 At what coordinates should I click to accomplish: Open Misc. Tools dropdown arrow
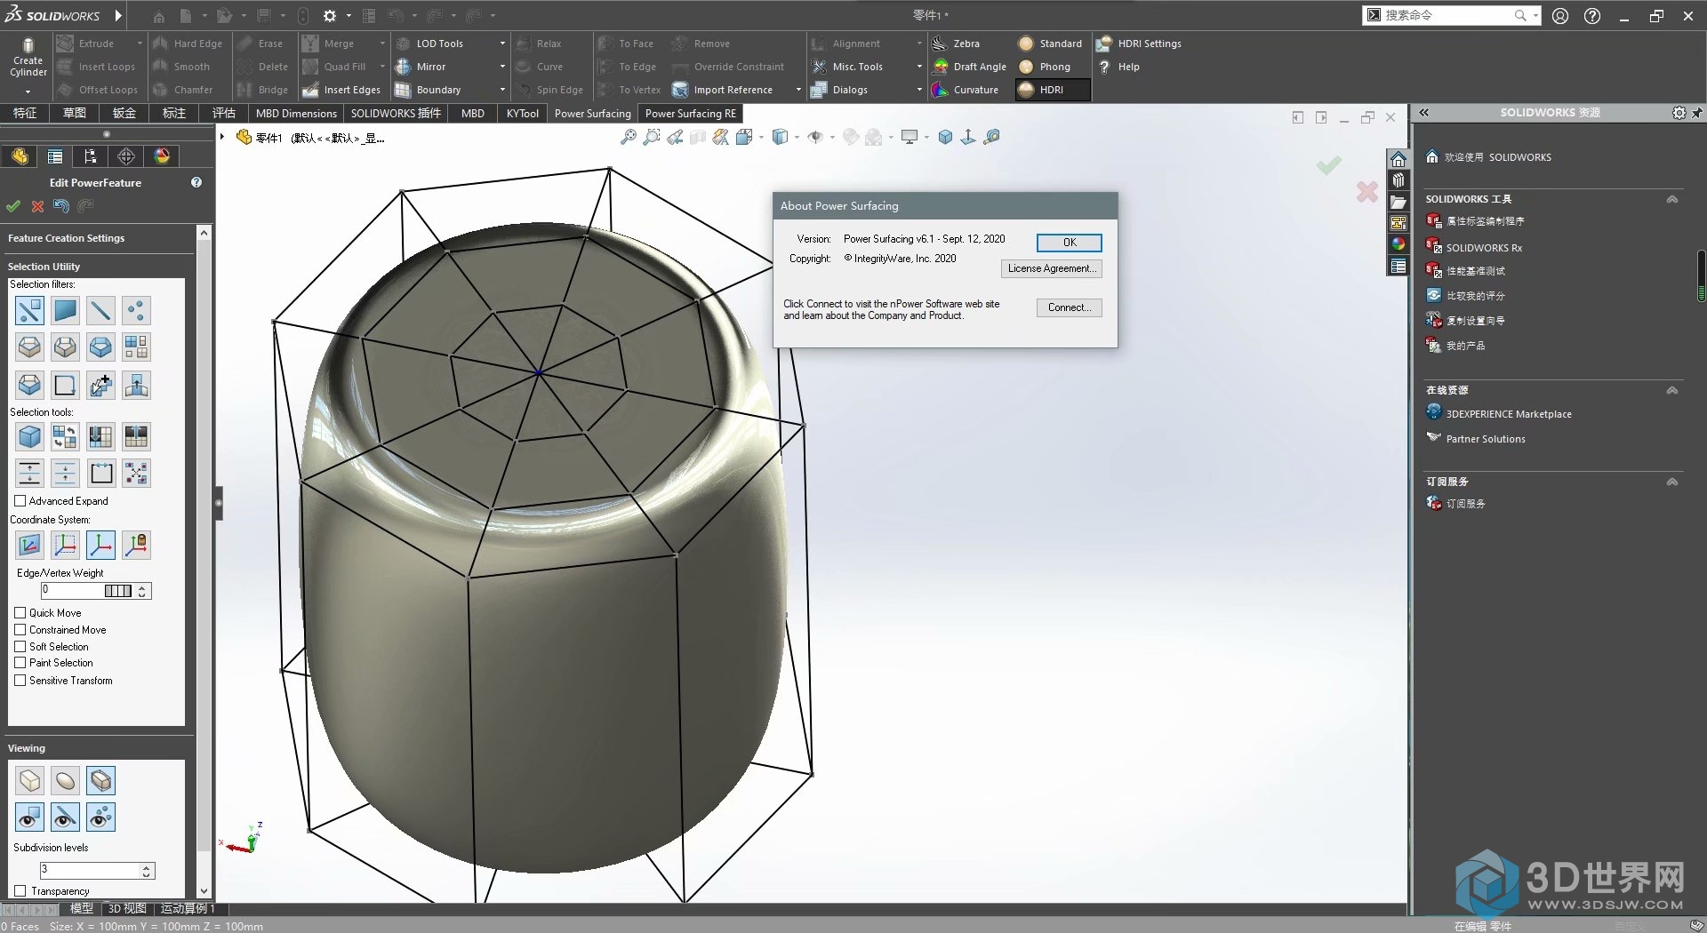(919, 67)
